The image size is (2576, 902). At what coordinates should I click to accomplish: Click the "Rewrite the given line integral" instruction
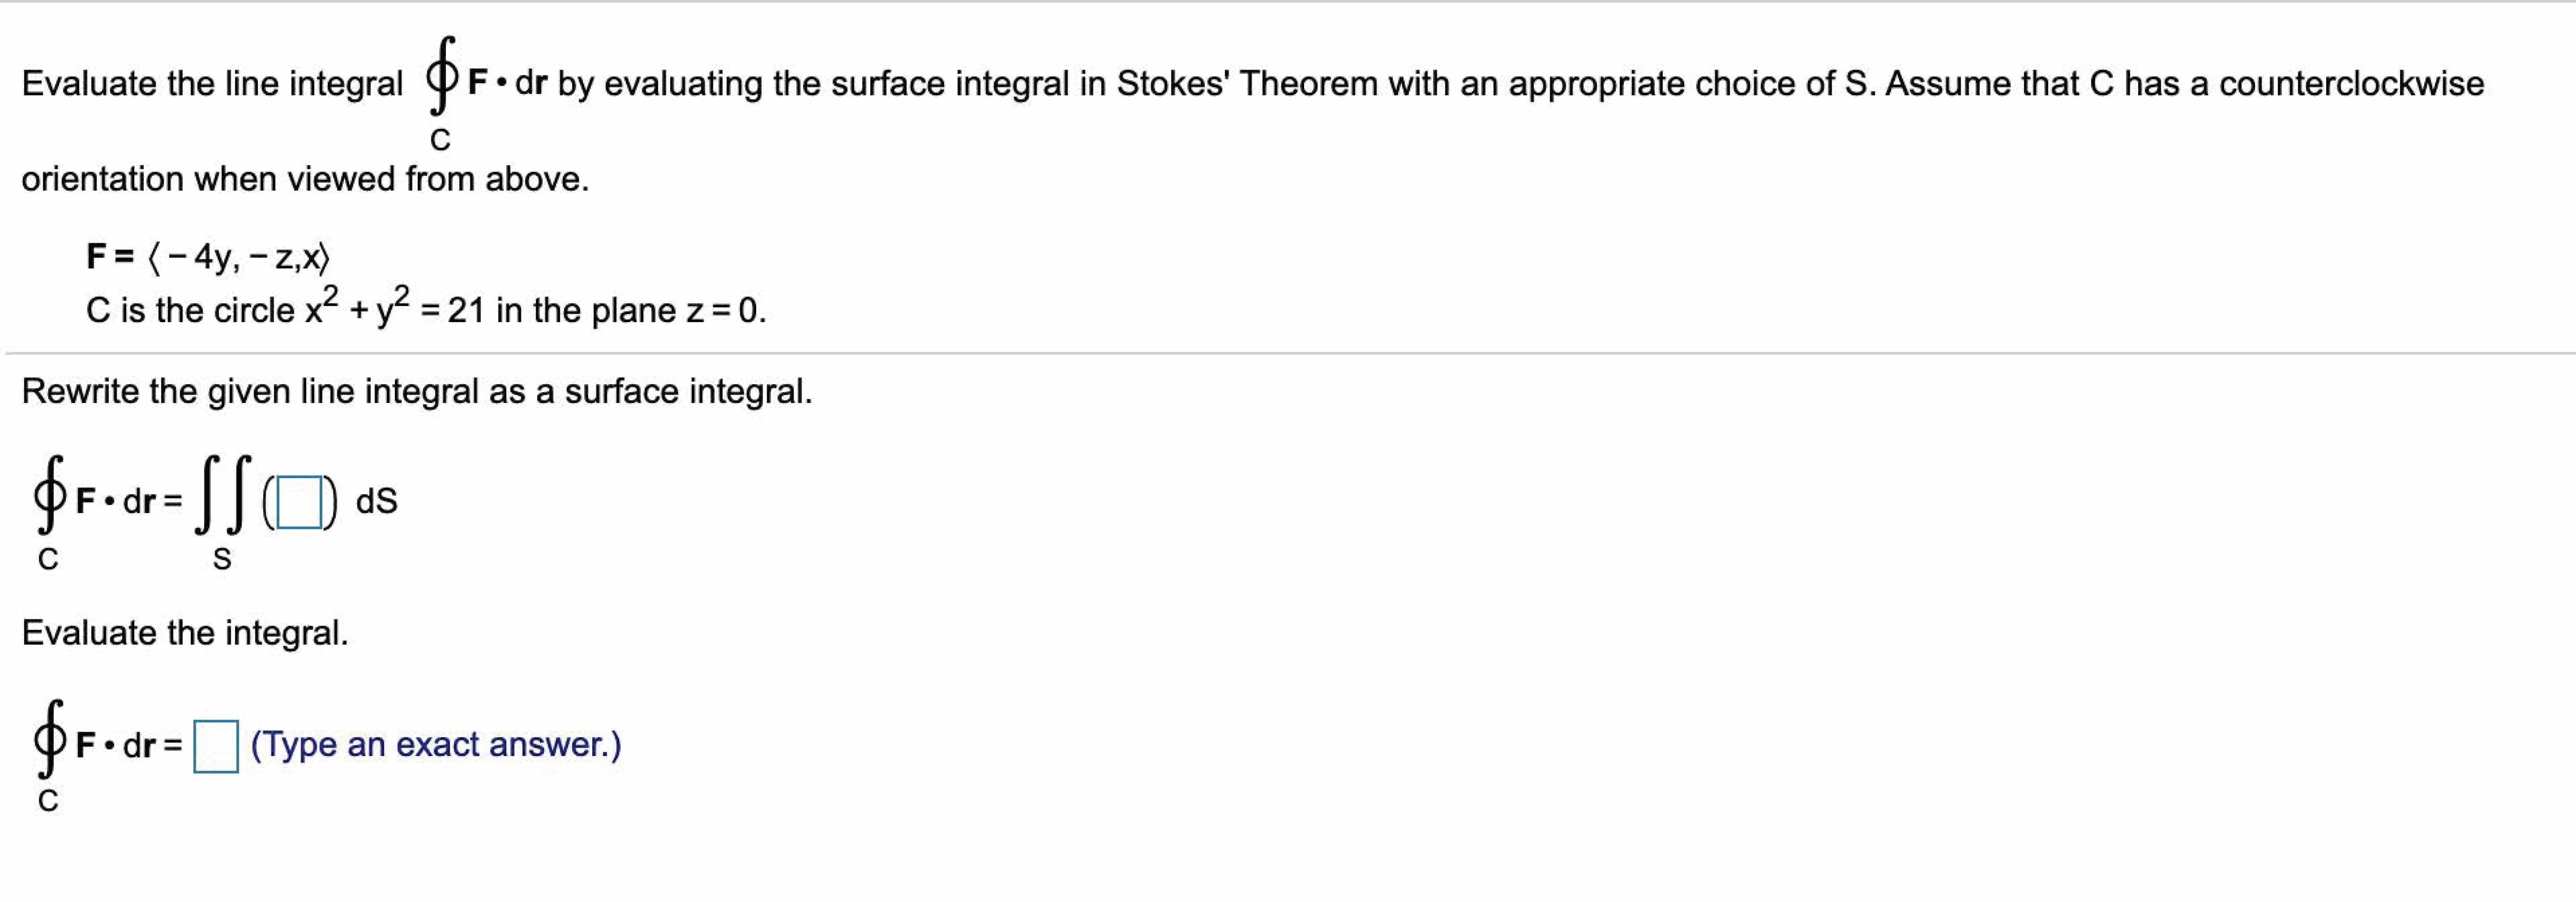(416, 392)
